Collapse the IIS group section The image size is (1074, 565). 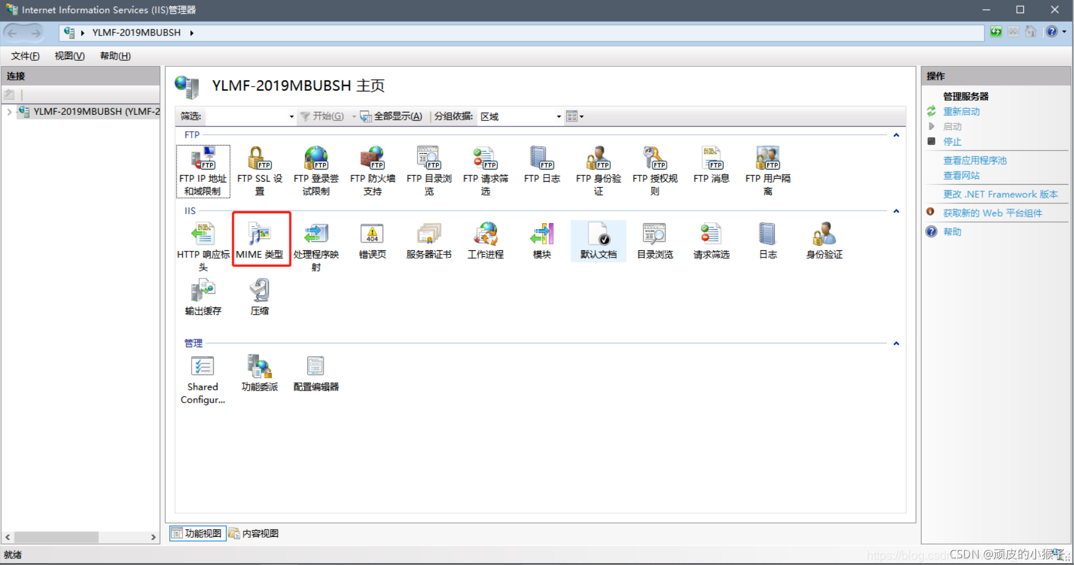[x=896, y=211]
